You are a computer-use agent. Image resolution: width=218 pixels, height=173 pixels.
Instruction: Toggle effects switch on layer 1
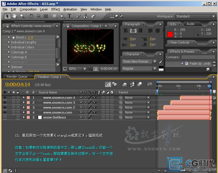click(94, 98)
